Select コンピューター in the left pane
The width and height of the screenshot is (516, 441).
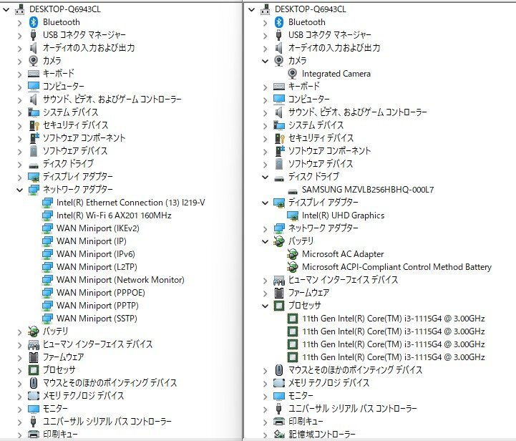click(64, 86)
